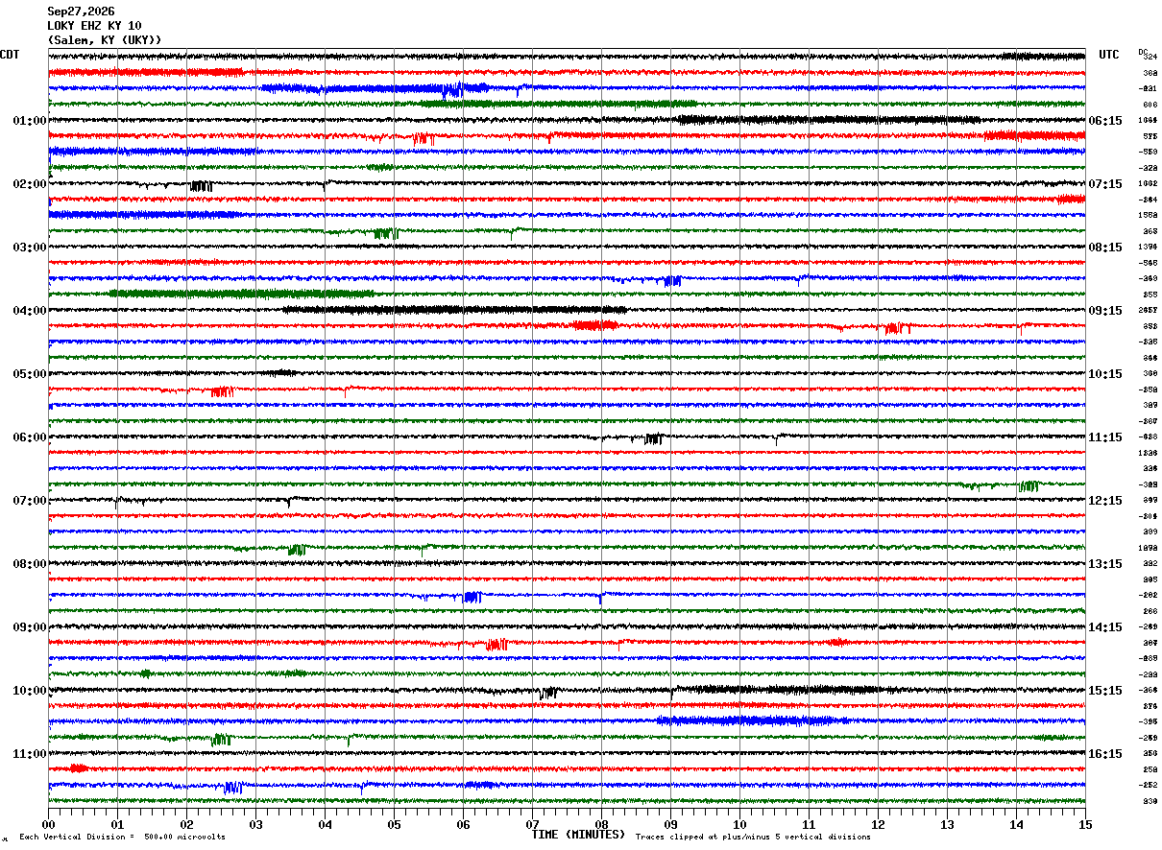Viewport: 1162px width, 850px height.
Task: Select the 01:00 CDT row label
Action: click(x=30, y=120)
